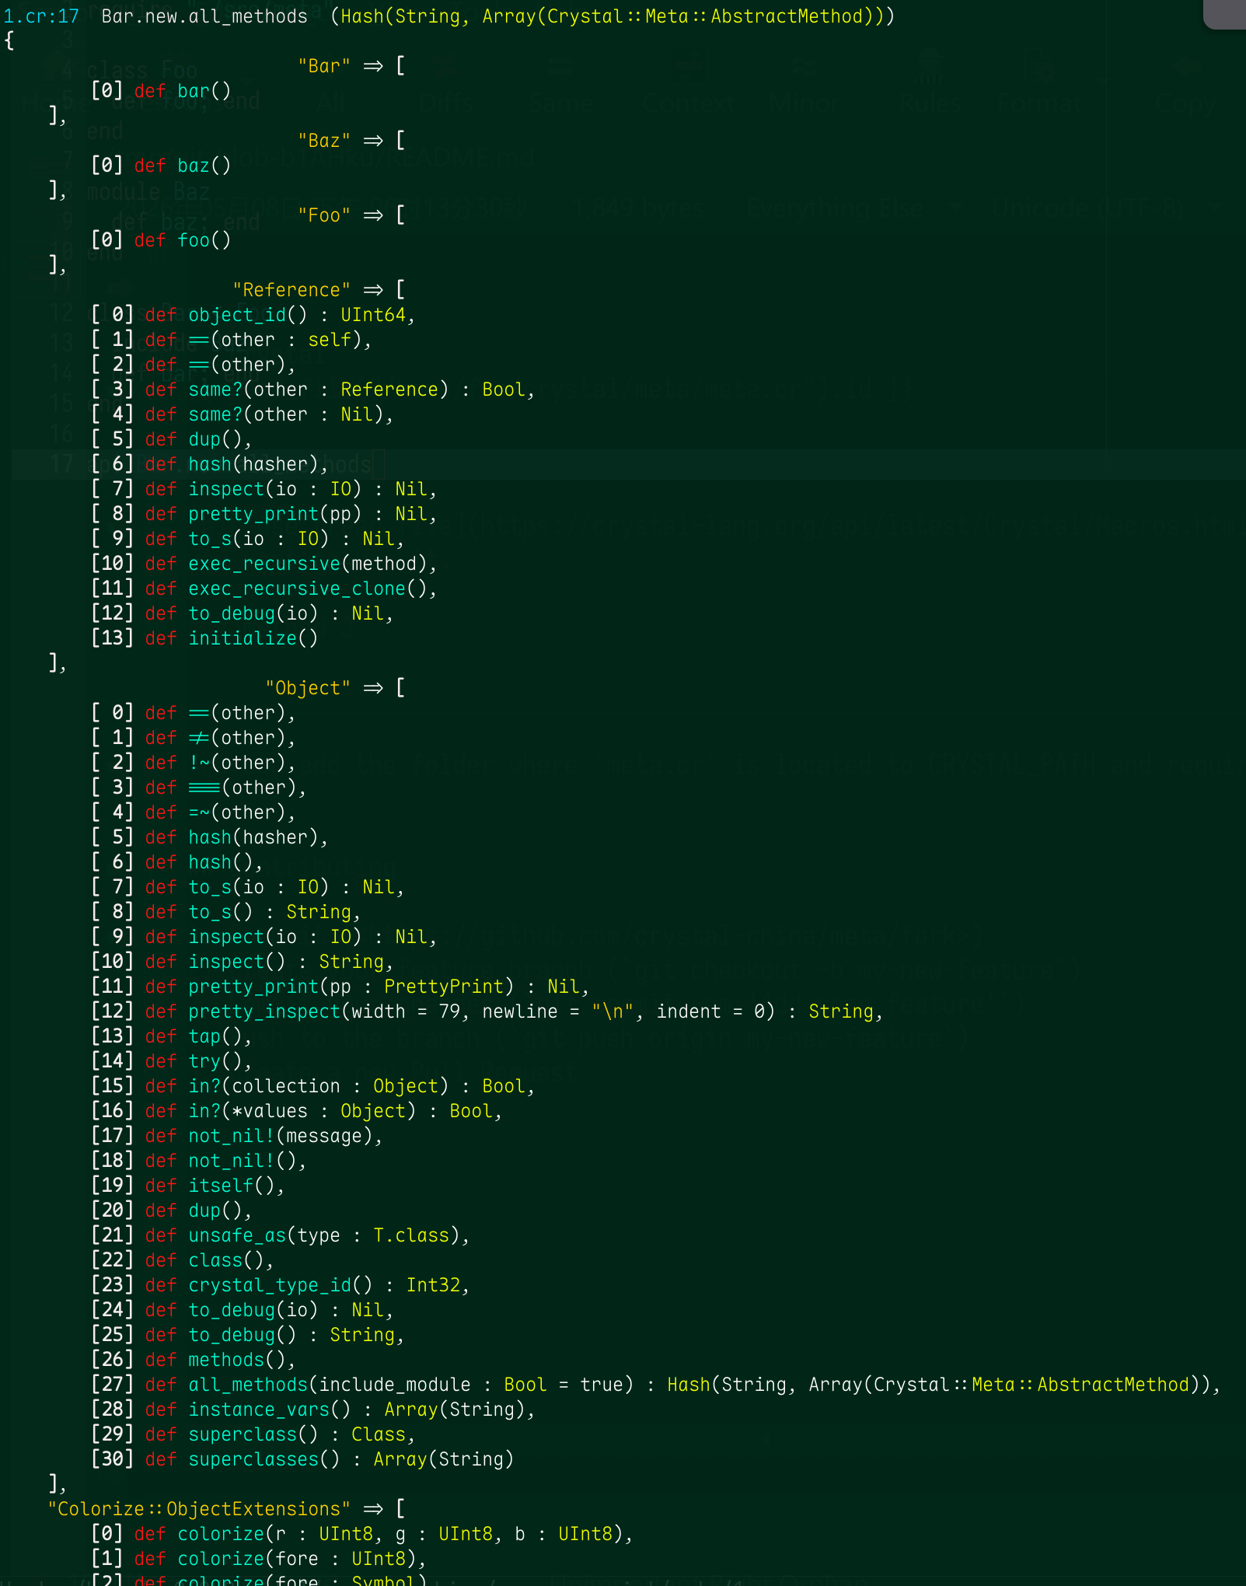
Task: Click the "Colorize::ObjectExtensions" hash key
Action: (x=199, y=1509)
